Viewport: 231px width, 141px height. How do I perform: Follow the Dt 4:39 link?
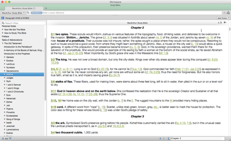(x=67, y=94)
